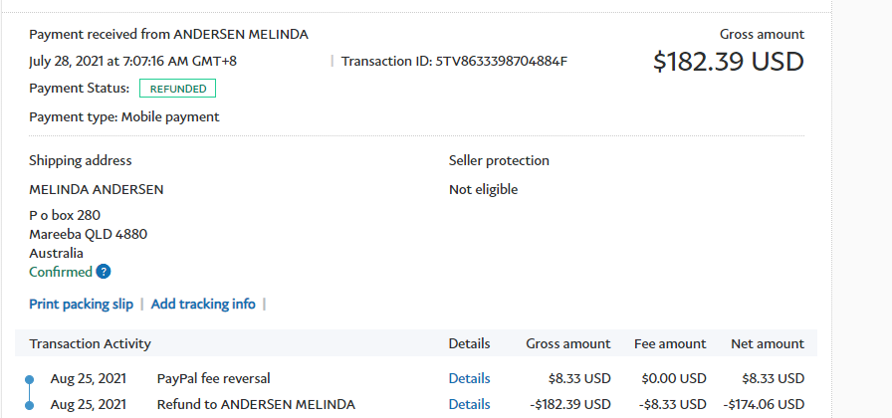The image size is (892, 418).
Task: Open the Print packing slip link
Action: click(x=81, y=304)
